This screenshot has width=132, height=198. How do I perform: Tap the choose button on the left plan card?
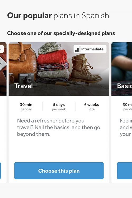(0, 171)
